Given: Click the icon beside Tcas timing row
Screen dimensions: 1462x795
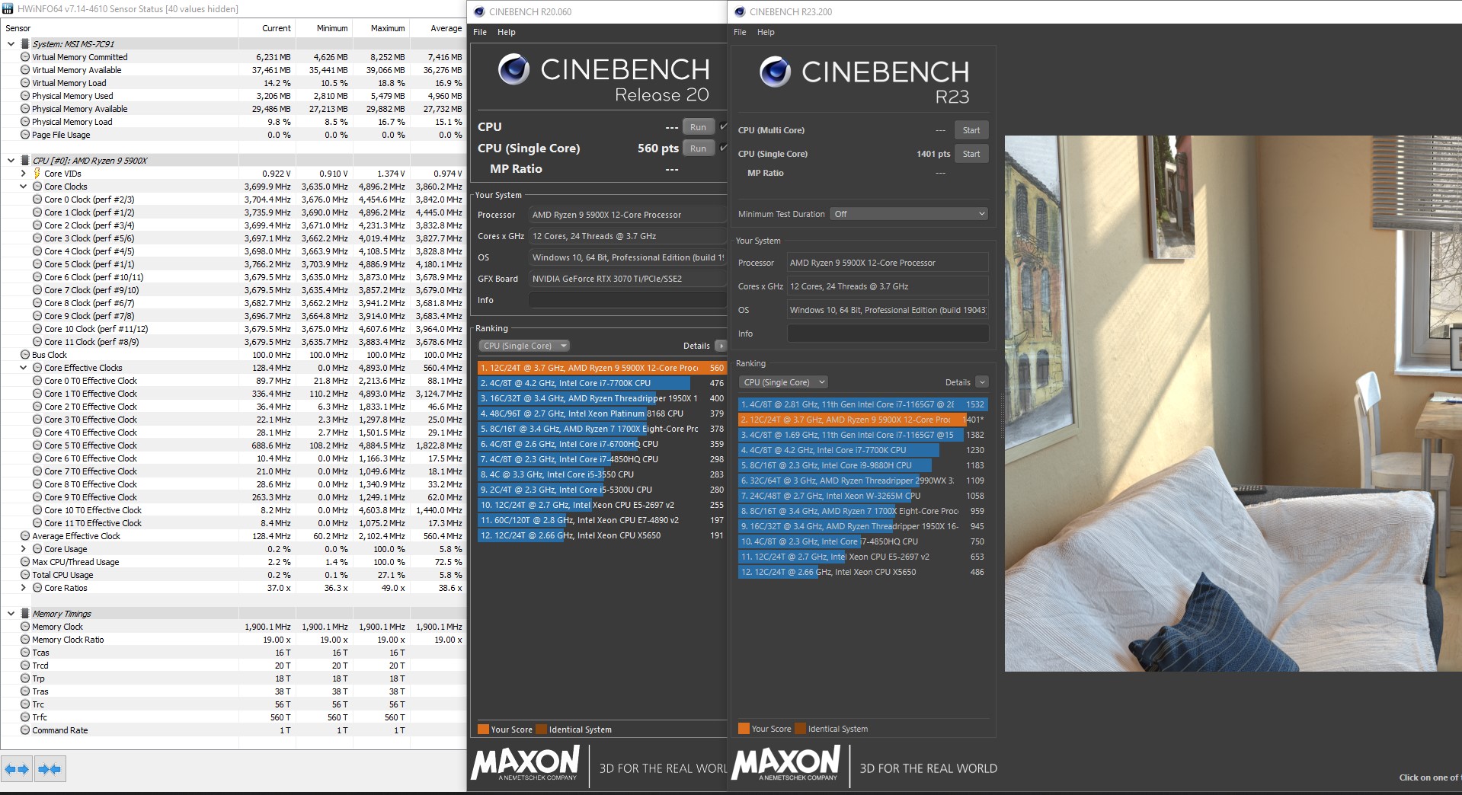Looking at the screenshot, I should pos(25,653).
